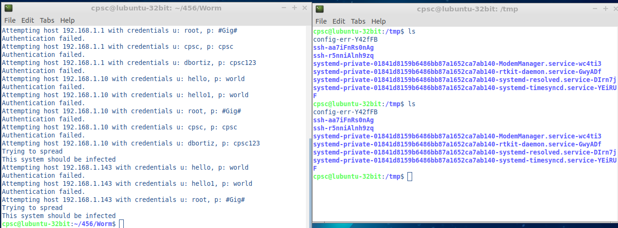Click the 192.168.1.10 line with u: dbortiz
Image resolution: width=618 pixels, height=228 pixels.
[x=131, y=143]
